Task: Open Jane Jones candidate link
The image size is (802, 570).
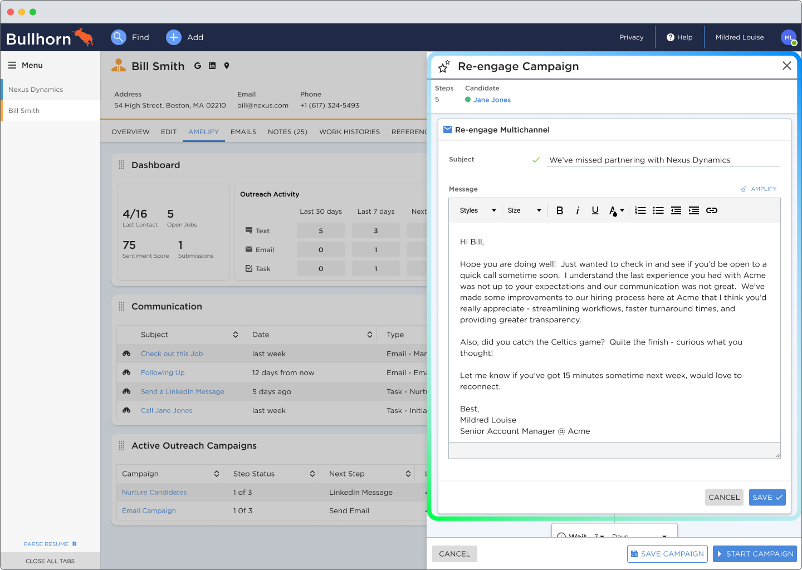Action: 492,100
